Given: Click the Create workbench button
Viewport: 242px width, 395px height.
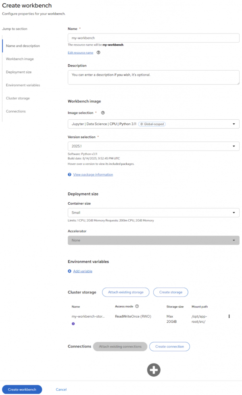Looking at the screenshot, I should 22,389.
